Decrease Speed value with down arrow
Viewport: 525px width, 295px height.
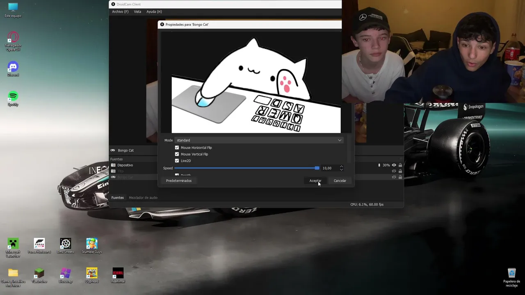(341, 169)
